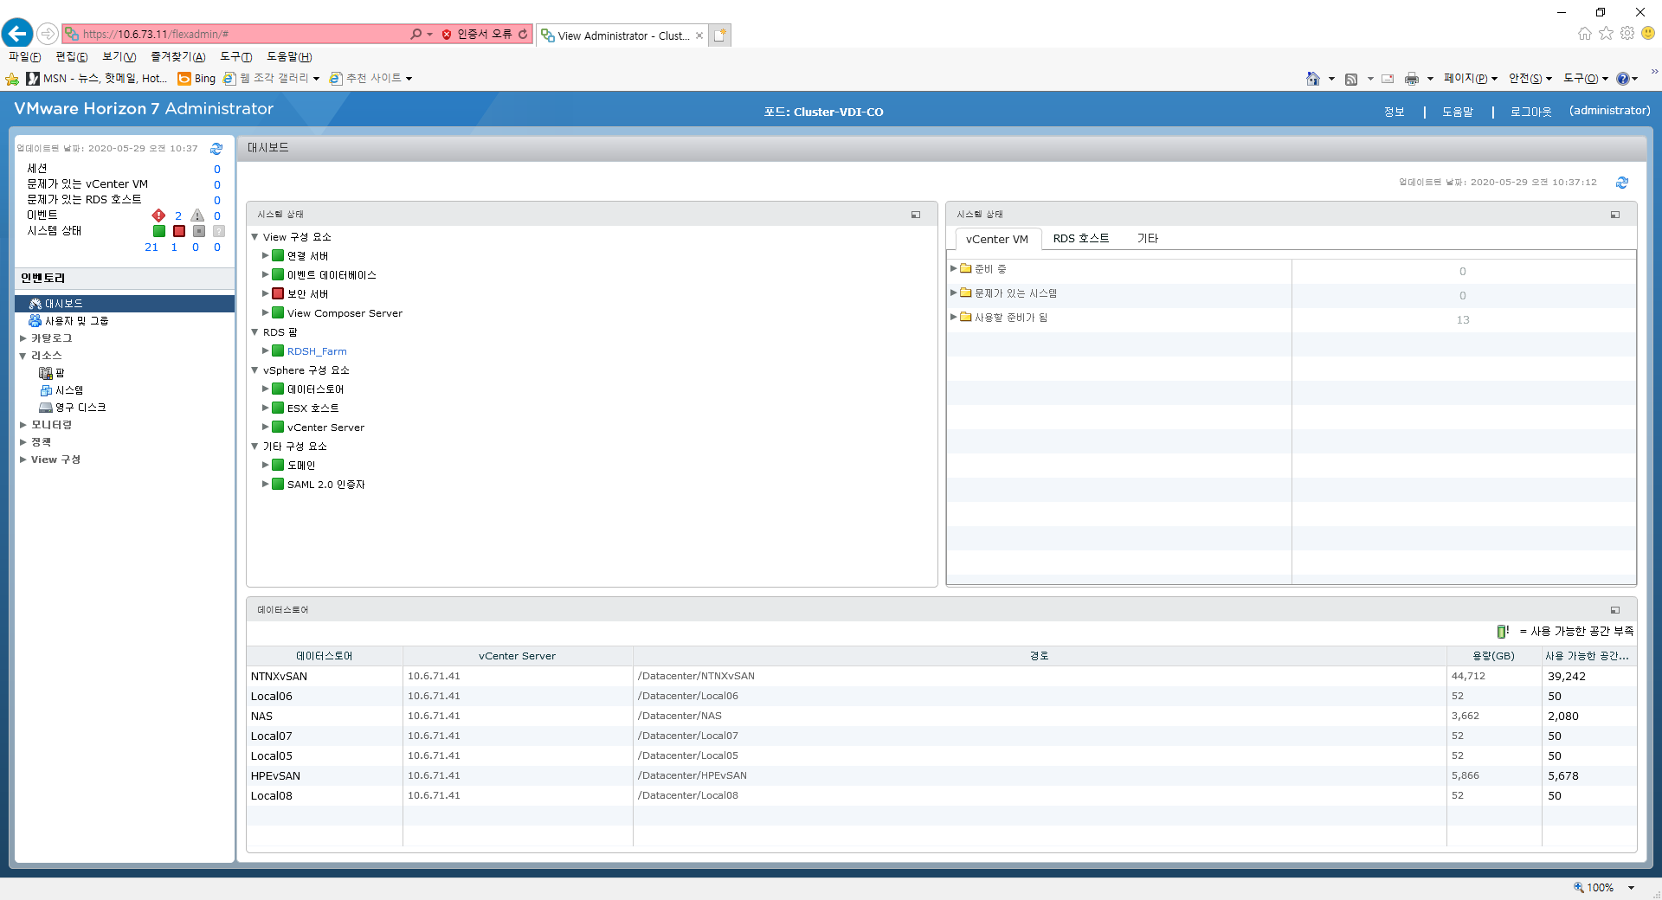Click the RSS feeds icon
Image resolution: width=1662 pixels, height=900 pixels.
[x=1351, y=79]
